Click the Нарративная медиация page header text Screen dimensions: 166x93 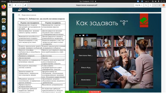29,15
